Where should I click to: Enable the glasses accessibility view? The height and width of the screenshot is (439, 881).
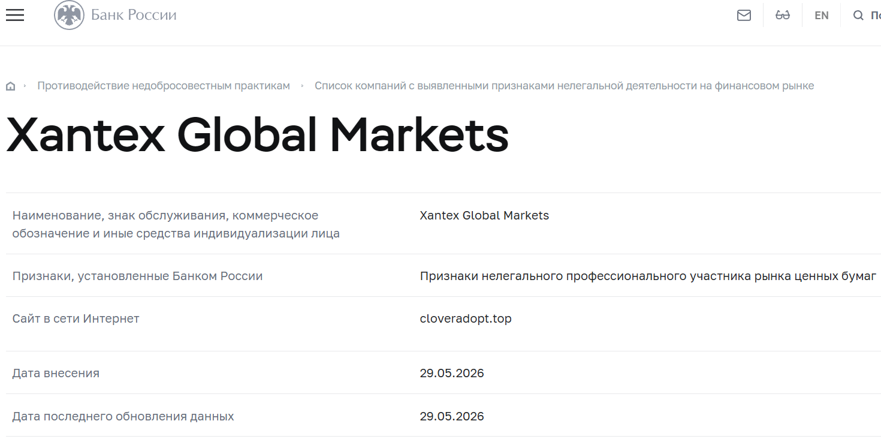tap(783, 15)
